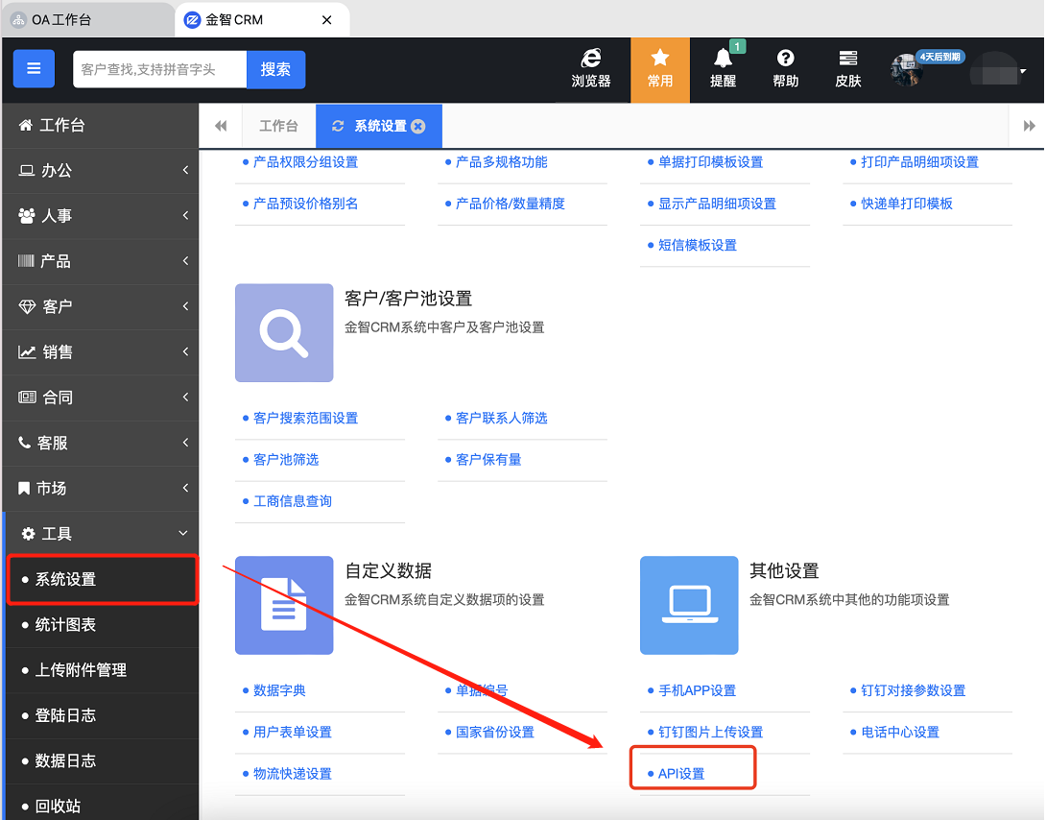Click the 常用 star icon
Screen dimensions: 1046x820
[660, 69]
